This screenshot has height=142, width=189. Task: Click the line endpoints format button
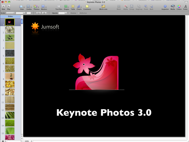coord(39,13)
